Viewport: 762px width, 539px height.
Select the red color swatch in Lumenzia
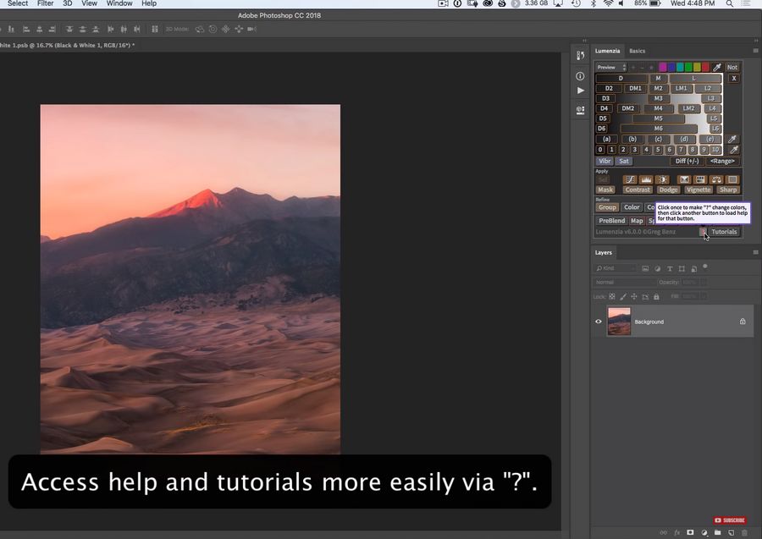705,67
